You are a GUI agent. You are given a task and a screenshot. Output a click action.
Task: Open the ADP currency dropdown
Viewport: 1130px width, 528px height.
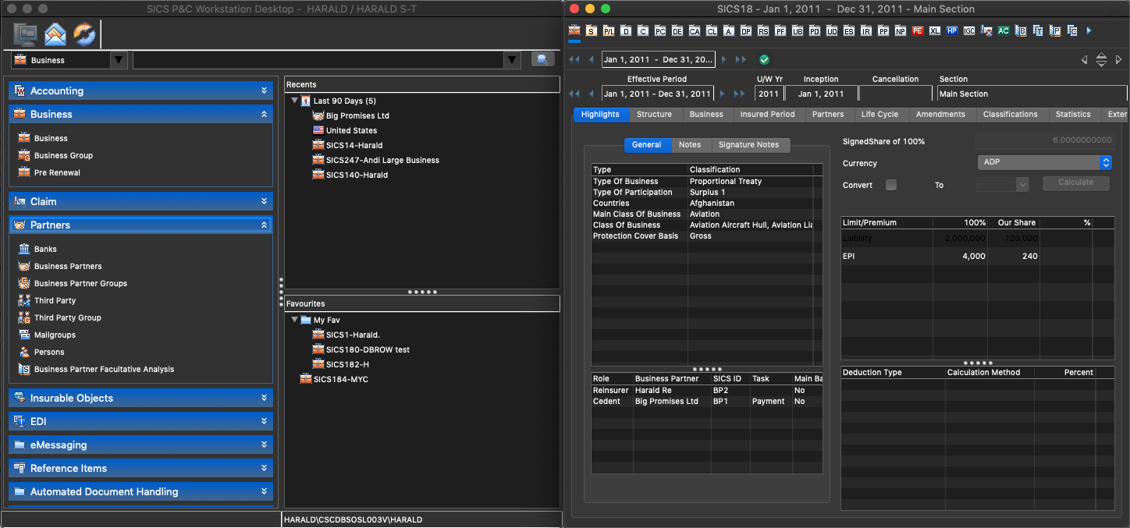1044,163
